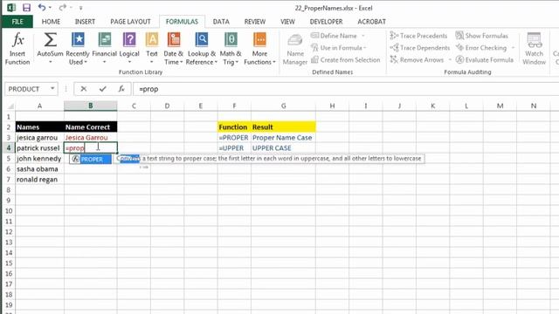Switch to the HOME tab
This screenshot has width=559, height=314.
pos(51,22)
